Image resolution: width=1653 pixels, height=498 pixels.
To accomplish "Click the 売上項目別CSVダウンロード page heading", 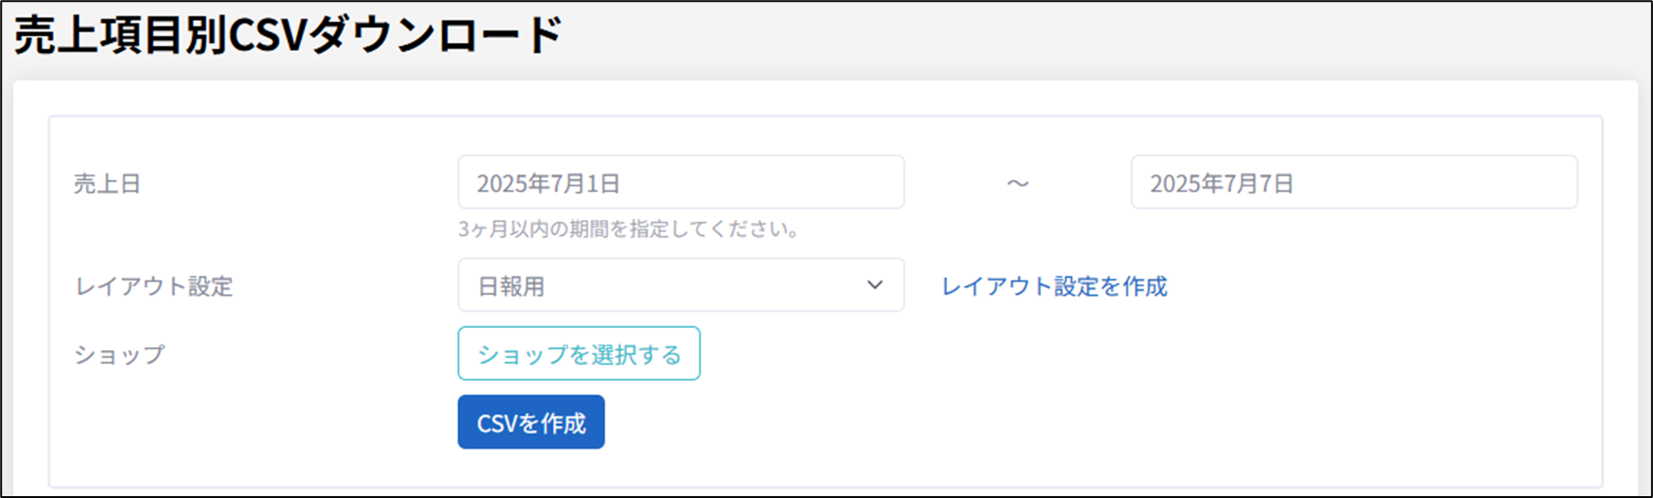I will coord(289,37).
